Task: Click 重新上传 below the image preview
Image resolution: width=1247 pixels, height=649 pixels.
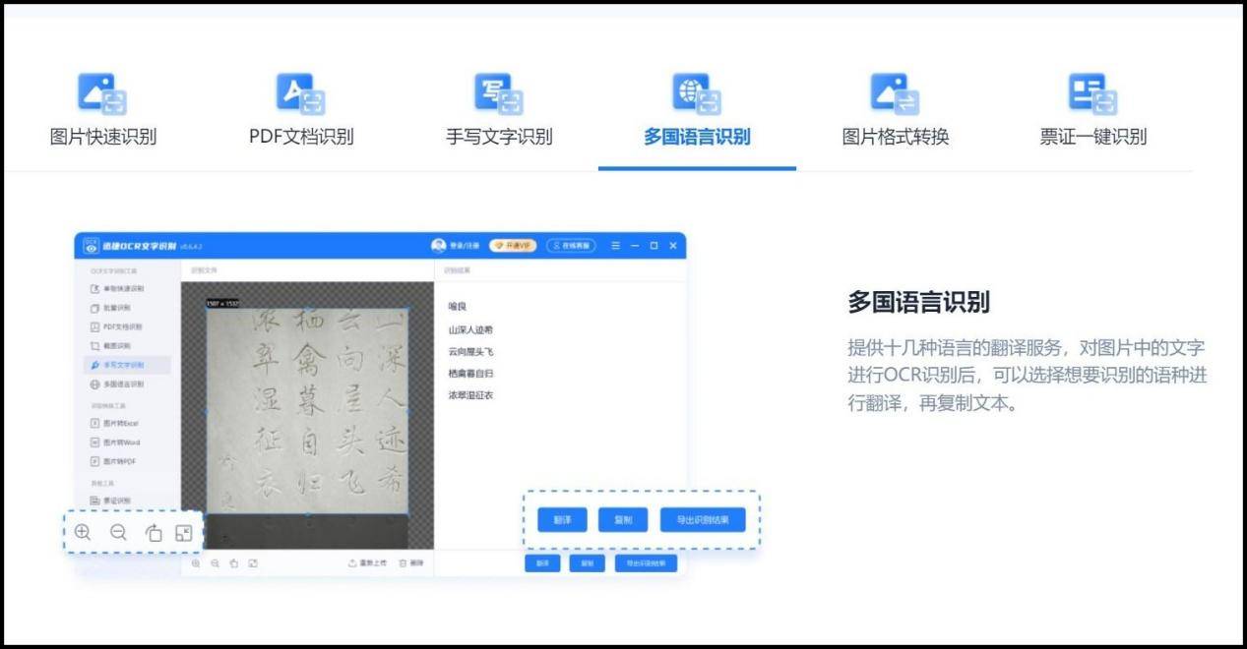Action: [x=367, y=563]
